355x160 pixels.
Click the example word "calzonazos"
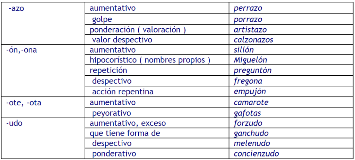coord(253,40)
